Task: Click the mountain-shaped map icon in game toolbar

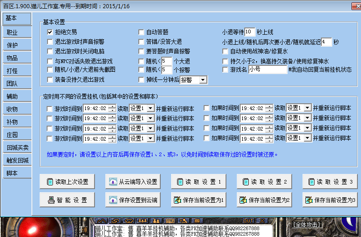Action: click(x=101, y=221)
